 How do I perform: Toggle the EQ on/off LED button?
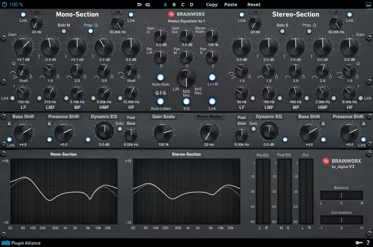186,101
